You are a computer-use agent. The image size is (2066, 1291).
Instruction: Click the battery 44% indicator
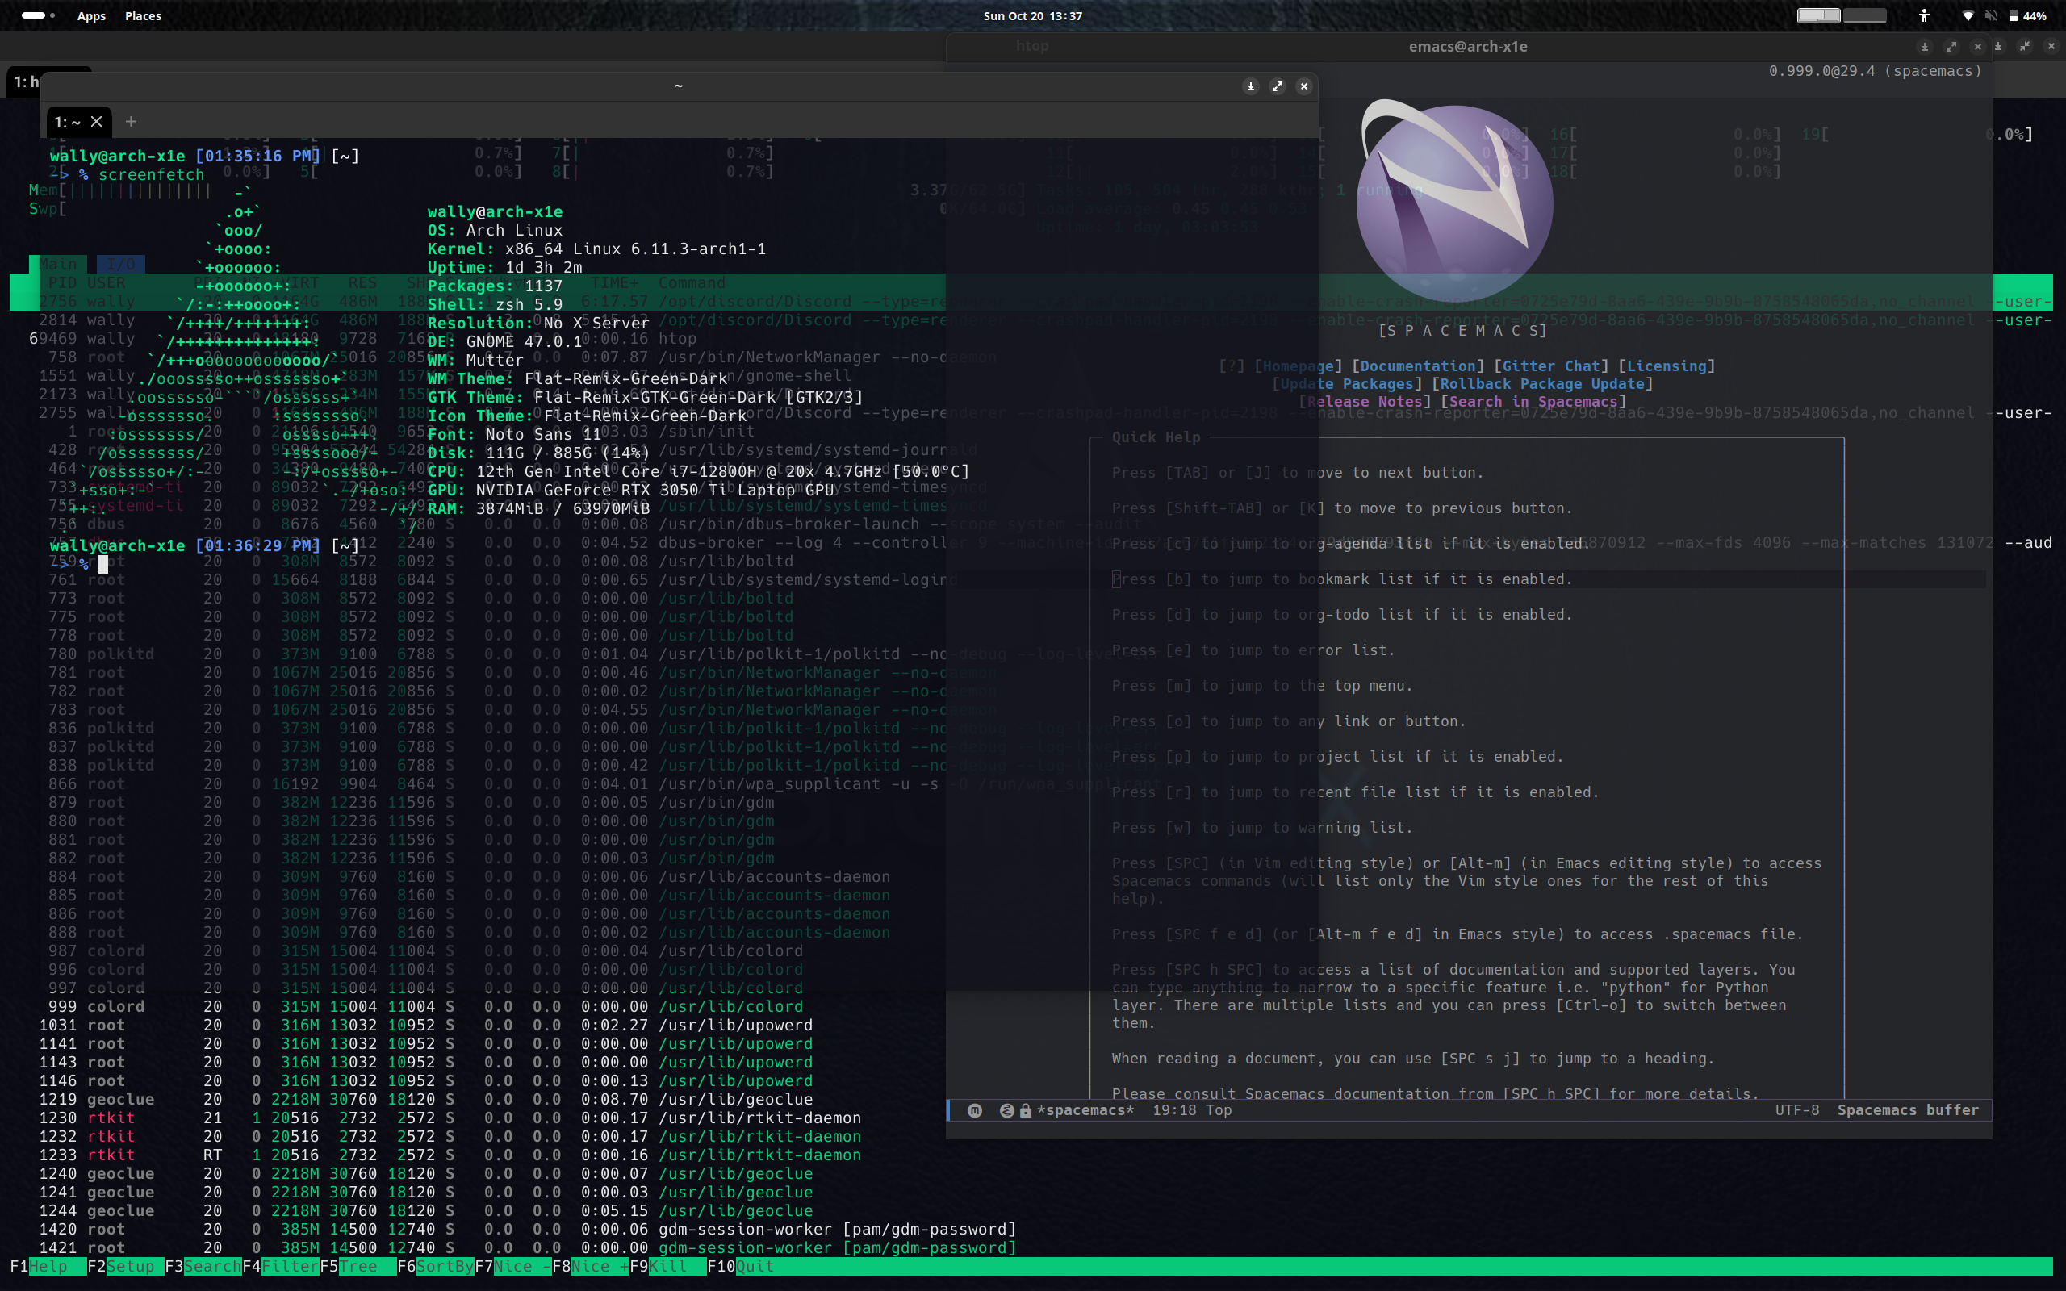(x=2027, y=15)
